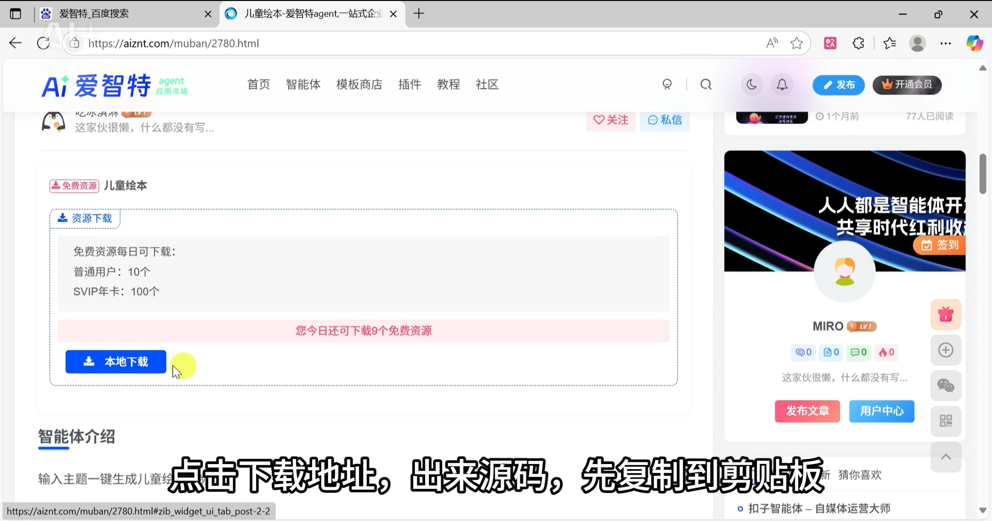The image size is (992, 521).
Task: Open the WeChat contact icon in the sidebar
Action: 945,386
